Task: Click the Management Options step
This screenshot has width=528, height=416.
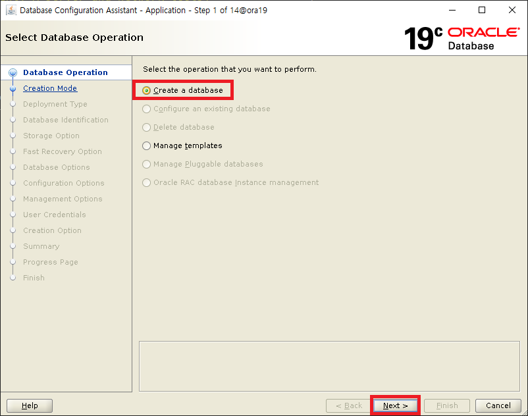Action: pos(63,199)
